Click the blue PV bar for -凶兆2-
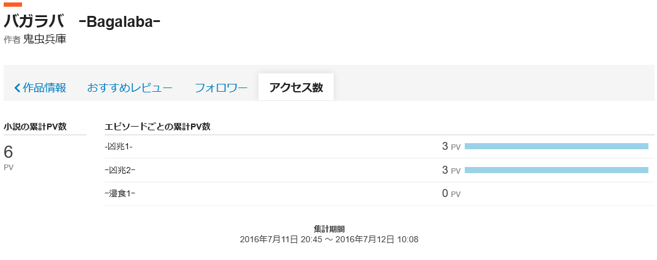The width and height of the screenshot is (657, 260). tap(556, 170)
